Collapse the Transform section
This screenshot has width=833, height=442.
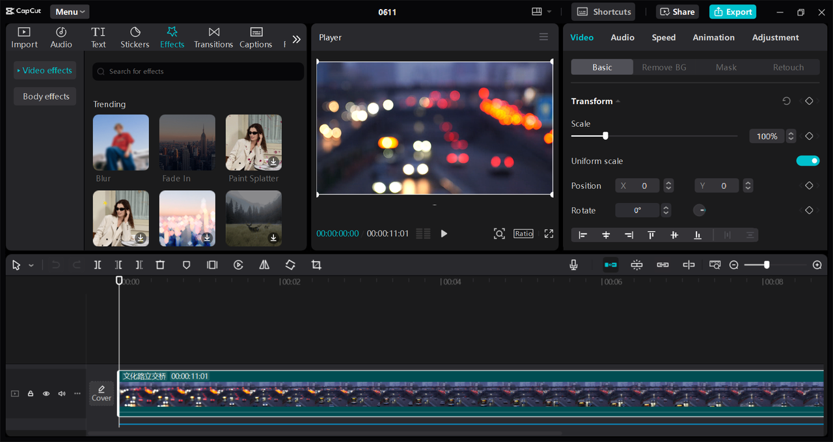pos(618,102)
